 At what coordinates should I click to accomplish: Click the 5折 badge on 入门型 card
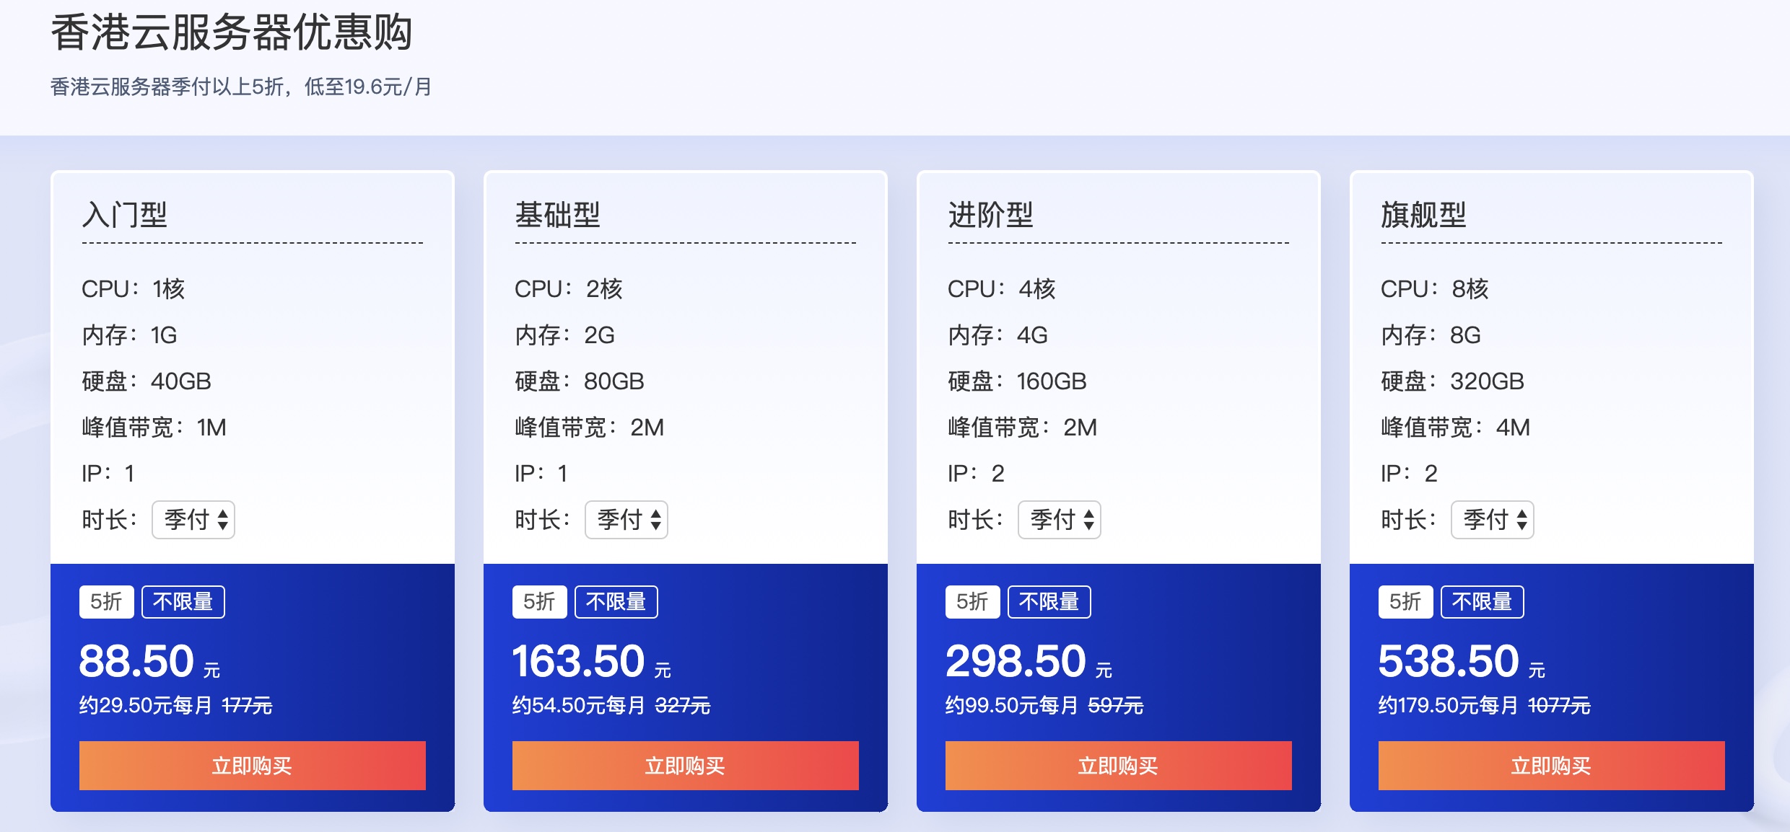tap(106, 602)
